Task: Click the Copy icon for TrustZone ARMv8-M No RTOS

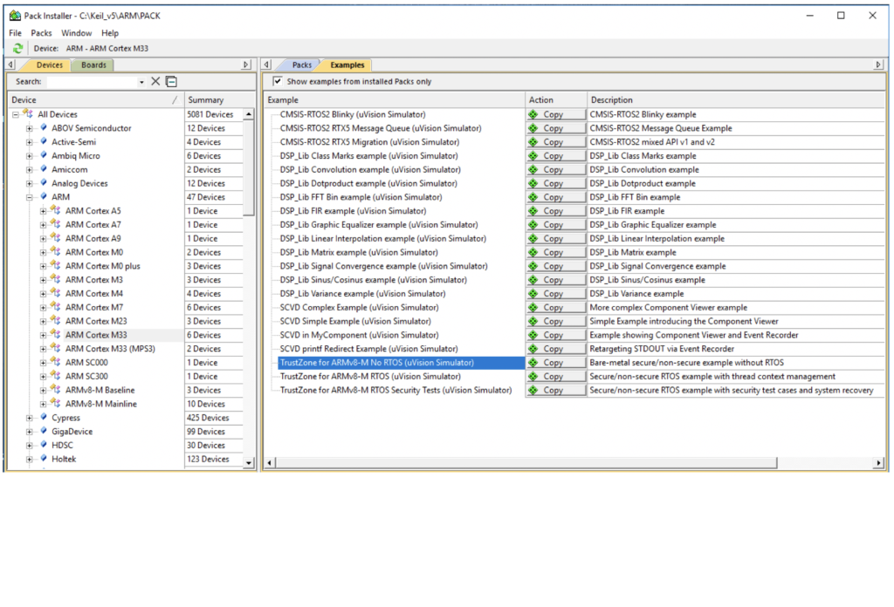Action: (x=555, y=362)
